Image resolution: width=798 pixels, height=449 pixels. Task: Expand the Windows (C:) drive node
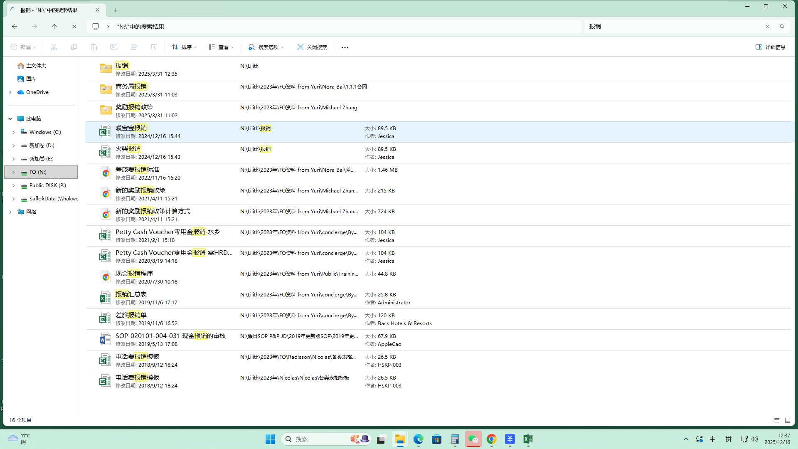point(13,132)
